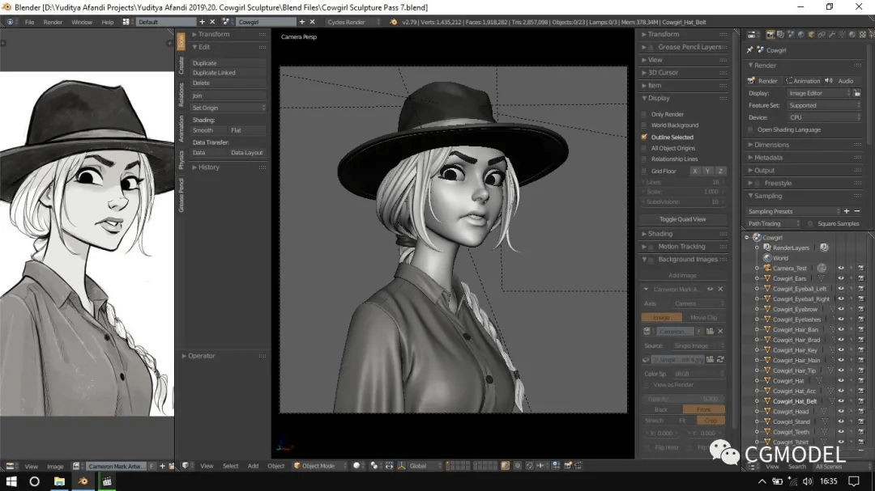Enable the All Object Origins checkbox

pyautogui.click(x=645, y=148)
